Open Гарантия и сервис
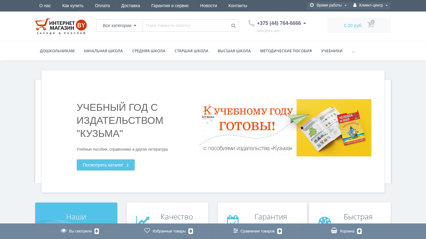Image resolution: width=426 pixels, height=239 pixels. (x=170, y=6)
